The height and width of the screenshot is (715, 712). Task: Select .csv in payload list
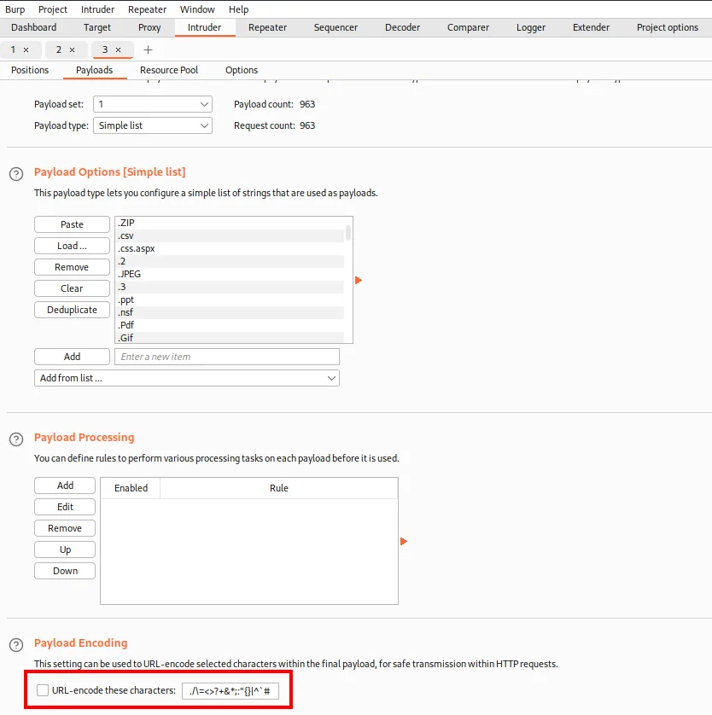pyautogui.click(x=231, y=235)
